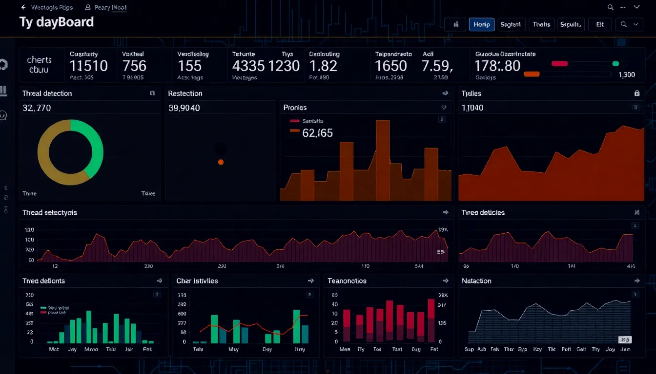Open the search icon in the top-right corner

tap(610, 7)
